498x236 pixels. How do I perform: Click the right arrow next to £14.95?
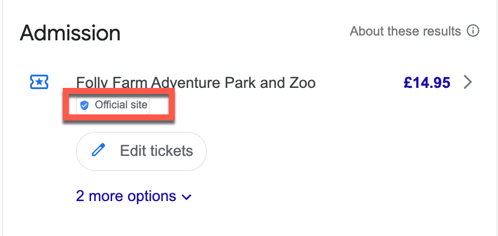(x=467, y=82)
